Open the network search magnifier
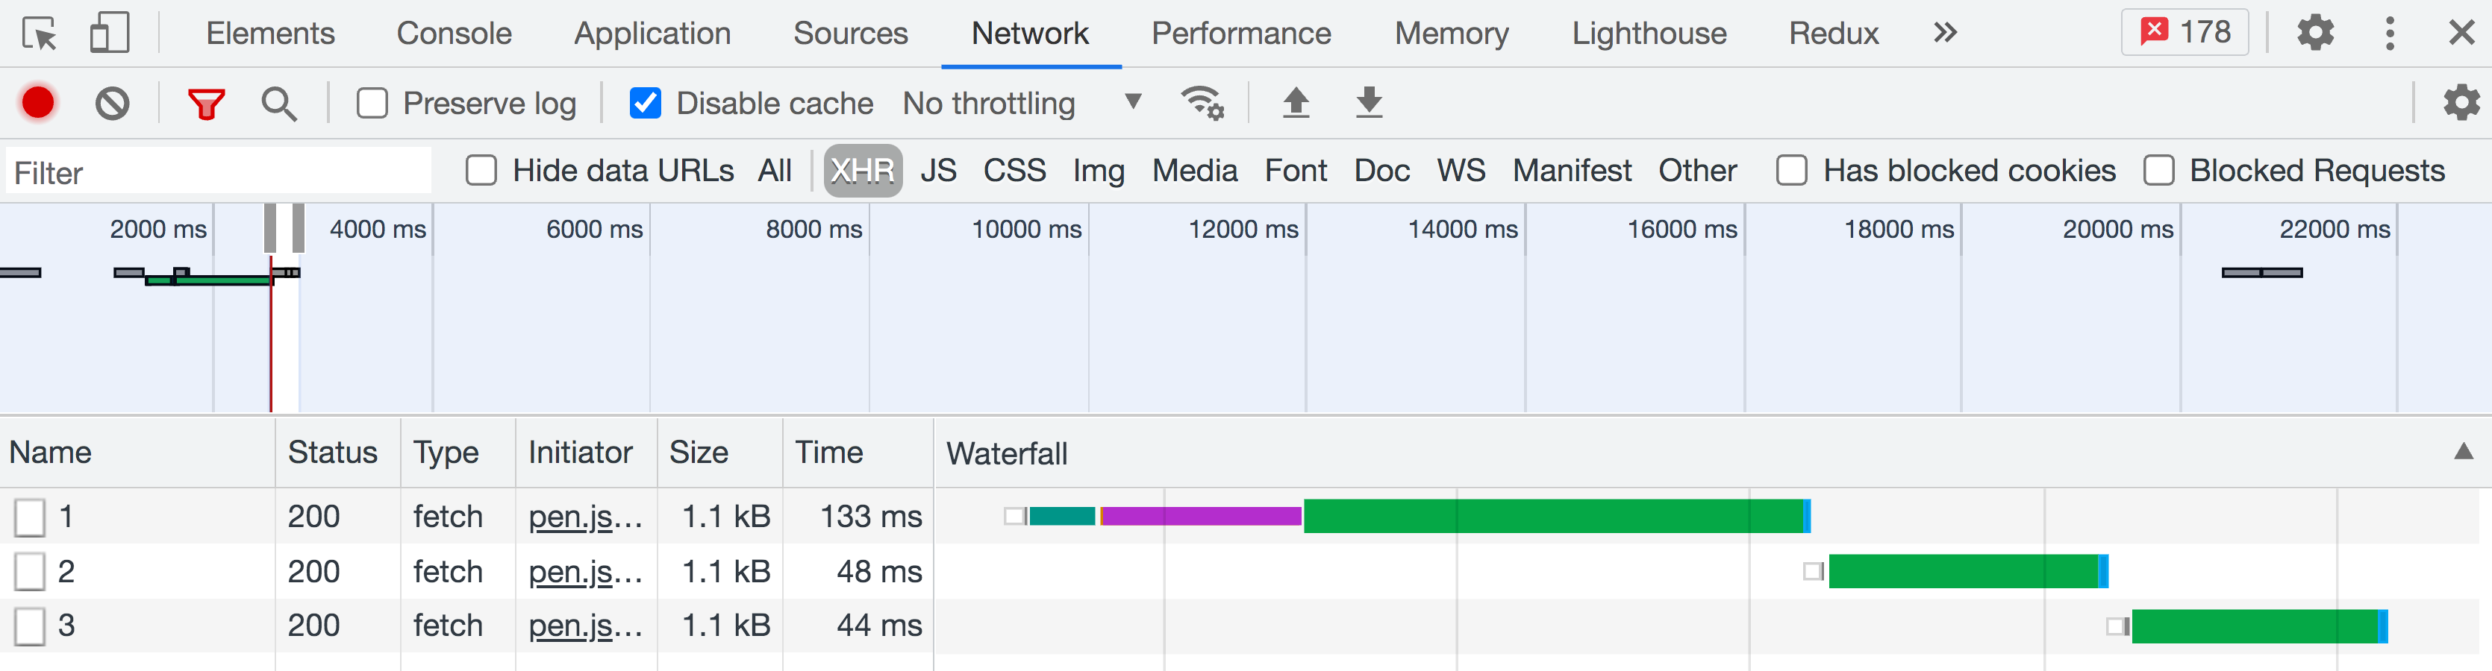The width and height of the screenshot is (2492, 671). (x=278, y=104)
